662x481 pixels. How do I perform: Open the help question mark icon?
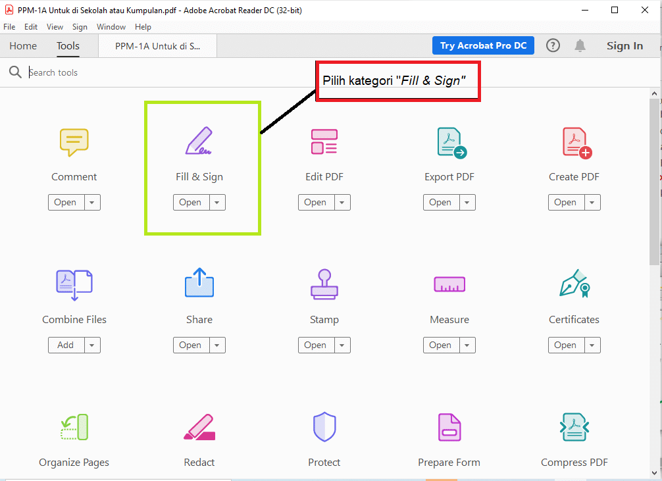point(553,45)
